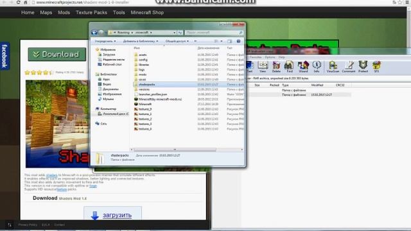Select logs folder in Explorer
The image size is (411, 231).
pos(141,70)
